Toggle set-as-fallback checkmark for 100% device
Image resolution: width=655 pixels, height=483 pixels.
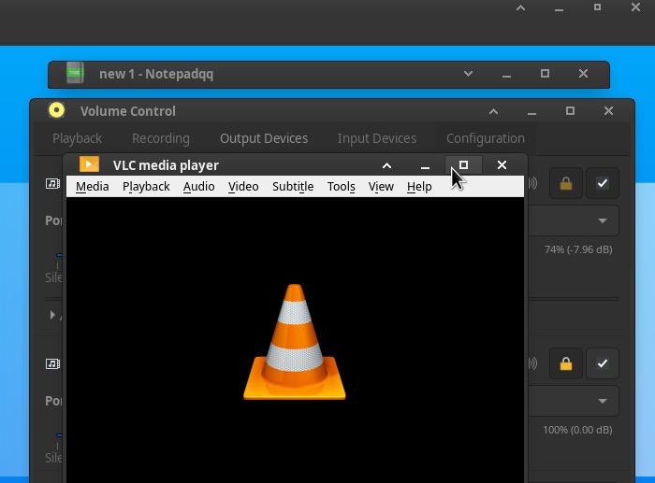click(x=603, y=363)
